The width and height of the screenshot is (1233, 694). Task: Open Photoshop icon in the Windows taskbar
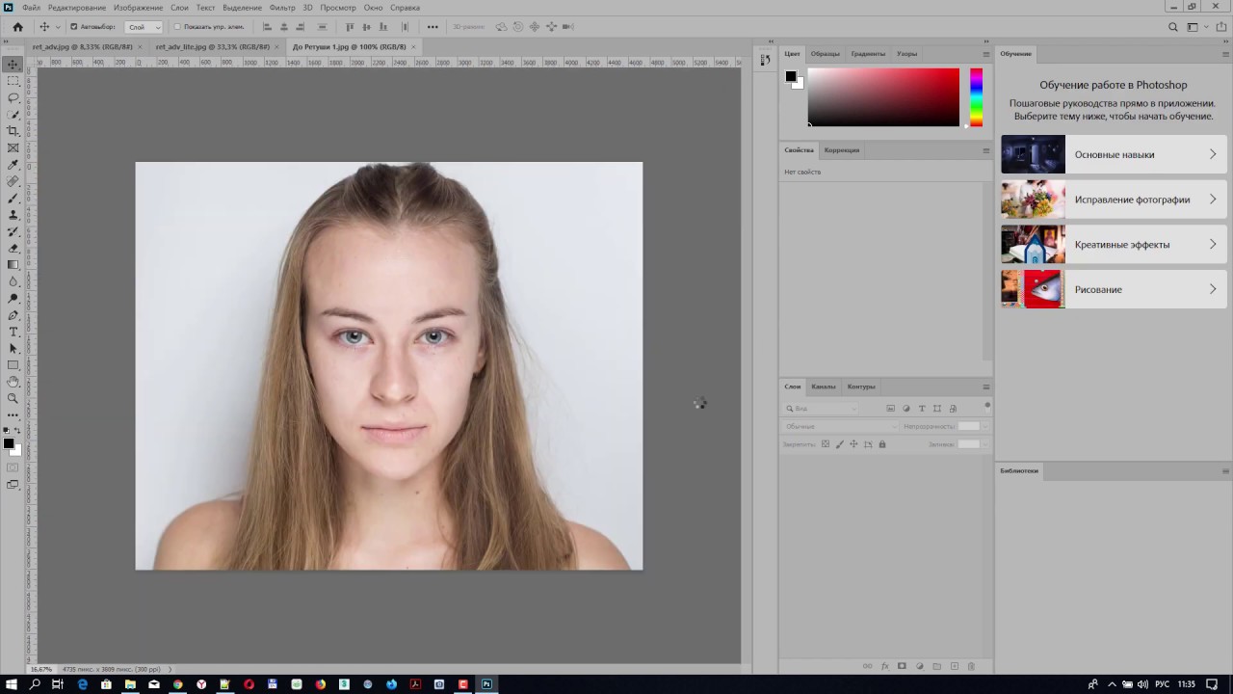486,684
